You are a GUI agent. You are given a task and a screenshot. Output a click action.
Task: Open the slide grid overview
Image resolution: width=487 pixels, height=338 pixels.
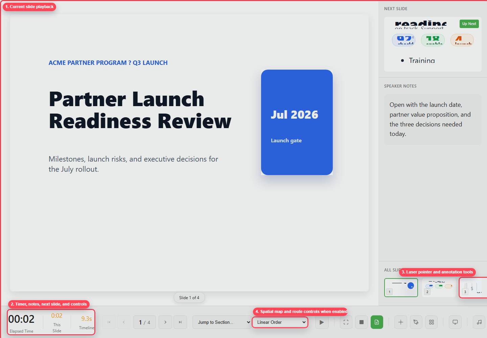click(x=432, y=322)
